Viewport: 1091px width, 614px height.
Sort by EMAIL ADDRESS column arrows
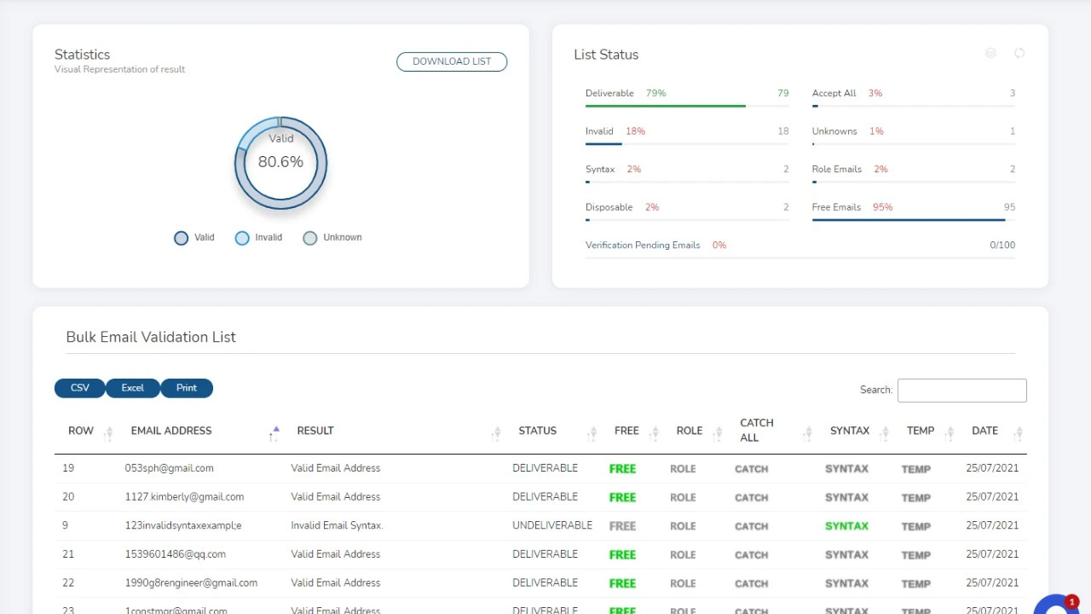click(274, 434)
